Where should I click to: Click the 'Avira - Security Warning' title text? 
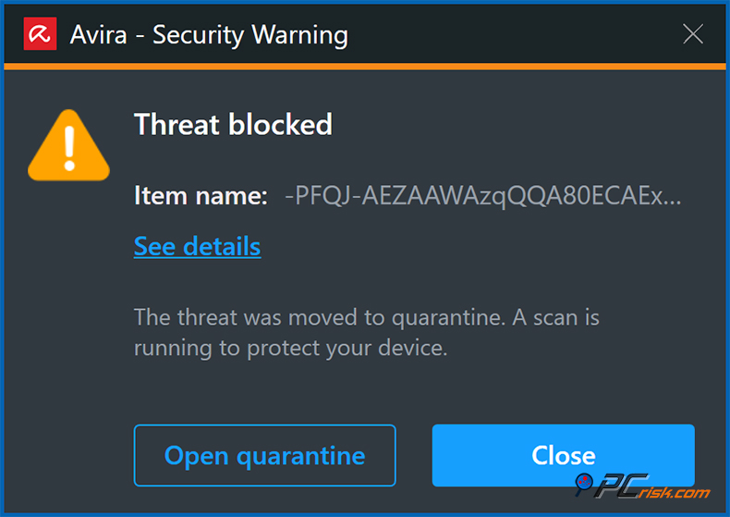[x=209, y=35]
